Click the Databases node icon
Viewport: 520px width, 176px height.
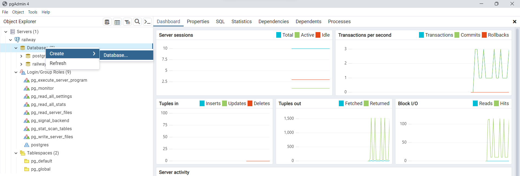point(23,48)
